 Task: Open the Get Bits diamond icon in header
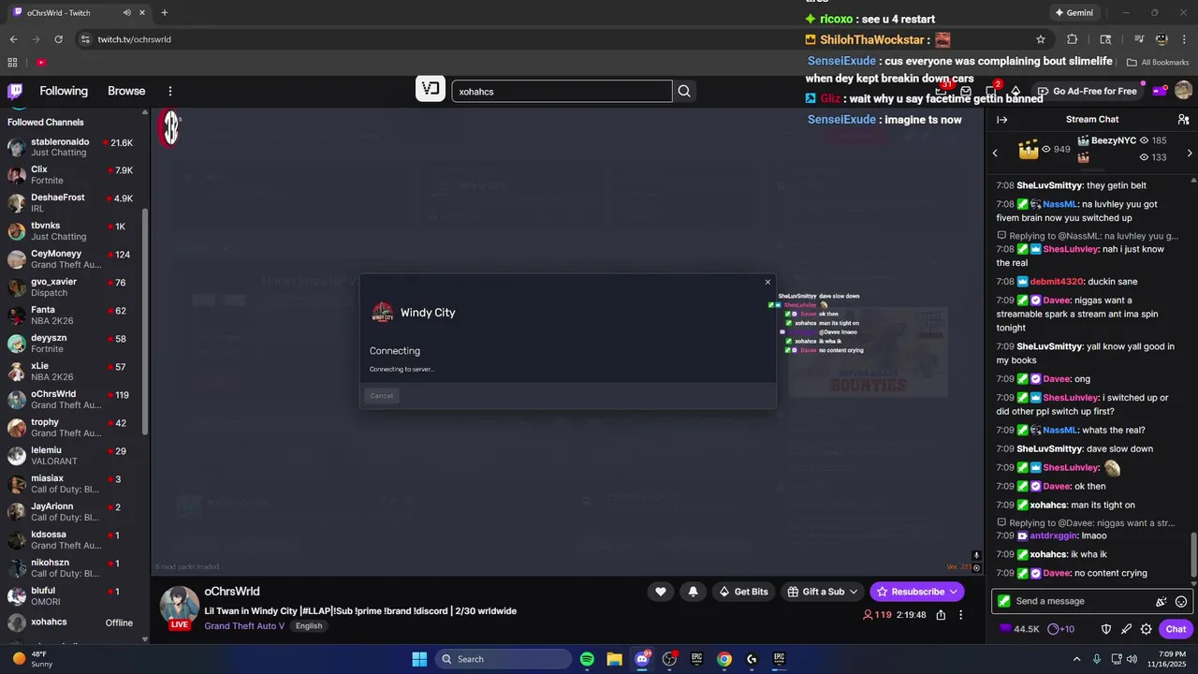[x=1015, y=91]
